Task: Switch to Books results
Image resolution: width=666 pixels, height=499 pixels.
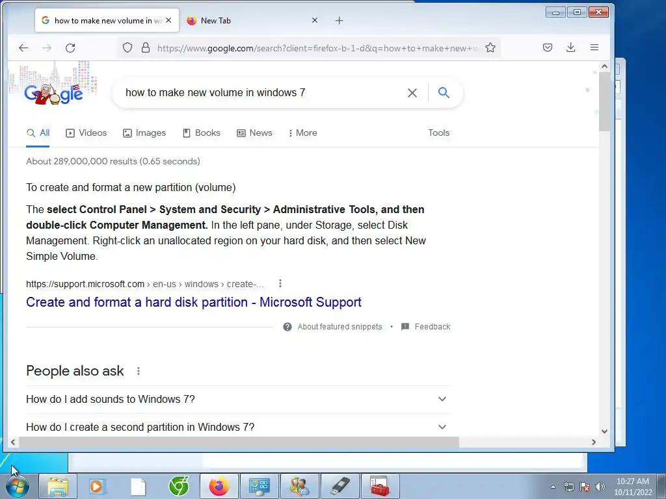Action: pyautogui.click(x=202, y=133)
